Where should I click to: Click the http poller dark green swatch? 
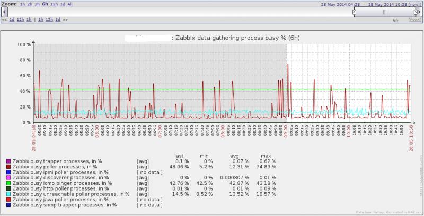pos(8,188)
